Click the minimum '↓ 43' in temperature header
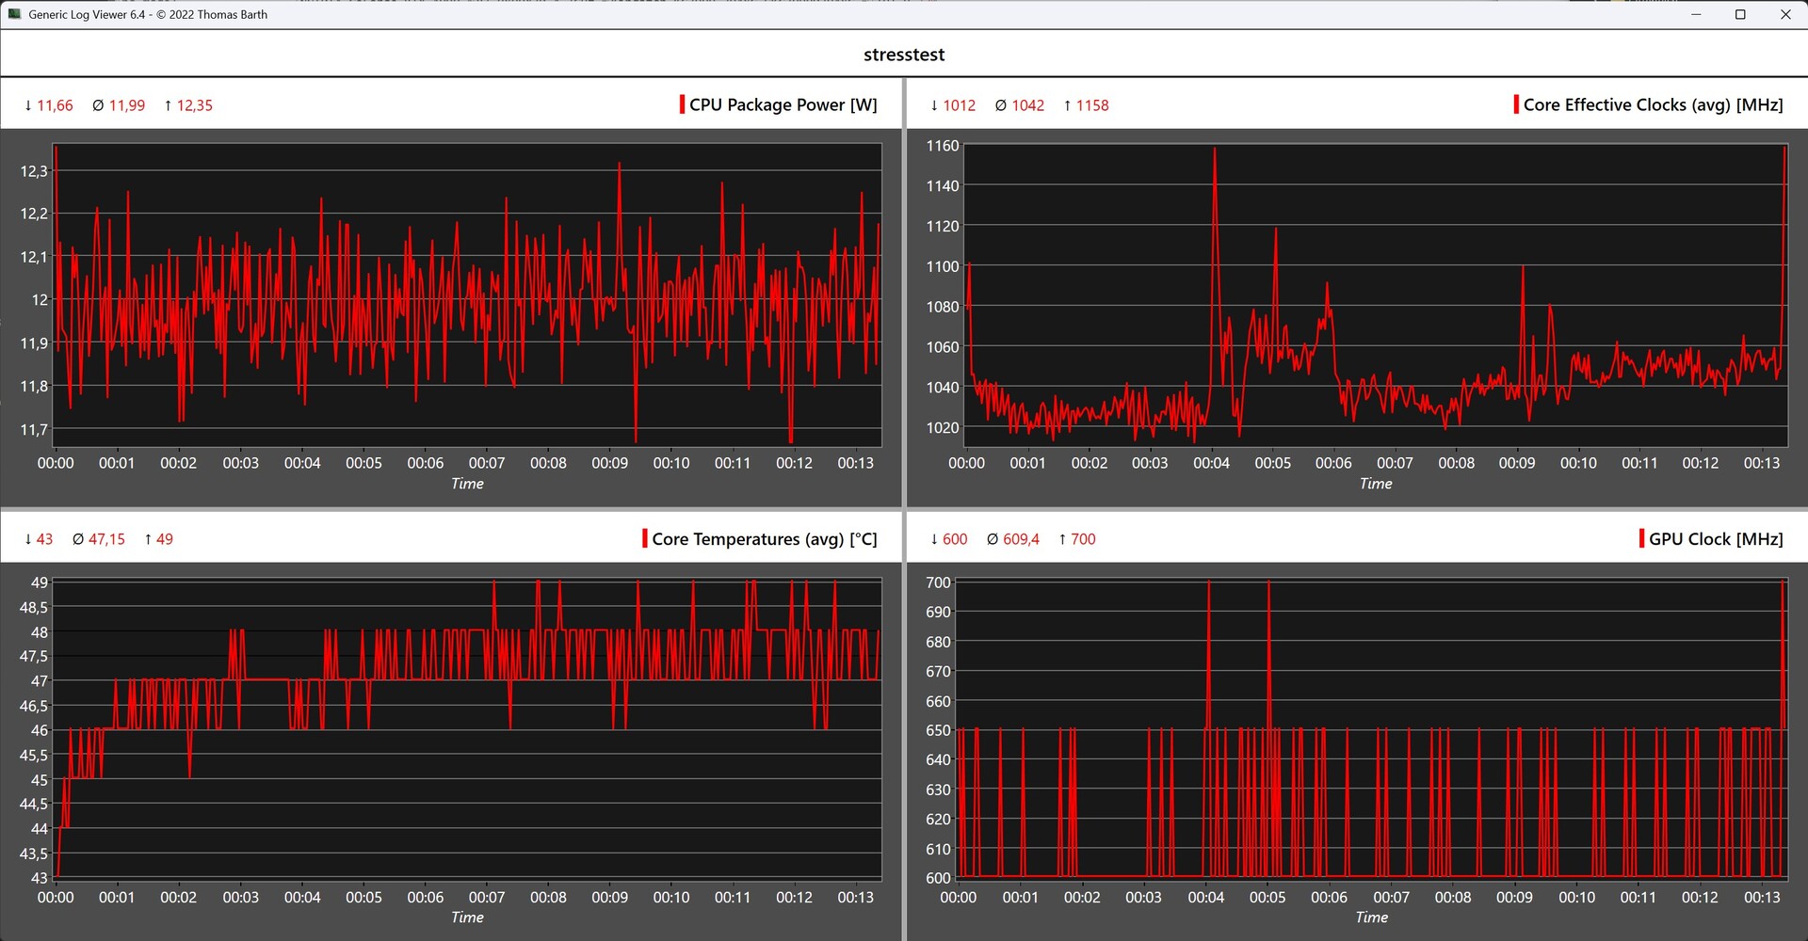This screenshot has width=1808, height=941. click(39, 539)
